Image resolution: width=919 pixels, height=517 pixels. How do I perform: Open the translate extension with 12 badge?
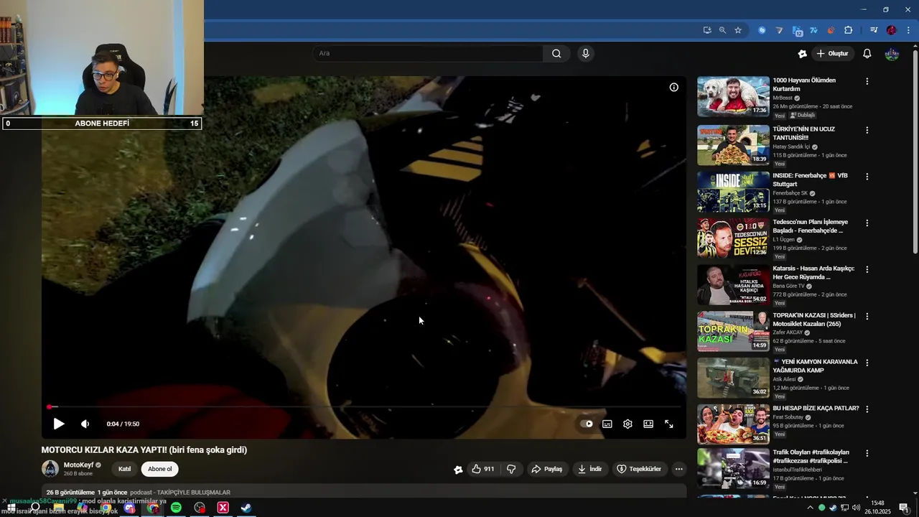tap(797, 30)
